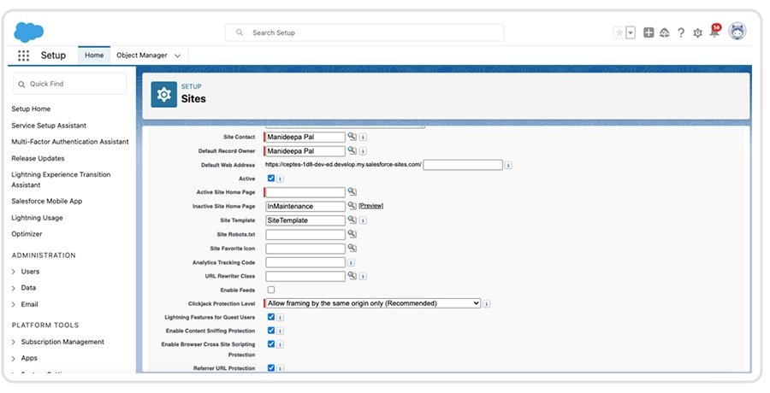Click the global actions plus icon
The width and height of the screenshot is (770, 393).
tap(649, 32)
